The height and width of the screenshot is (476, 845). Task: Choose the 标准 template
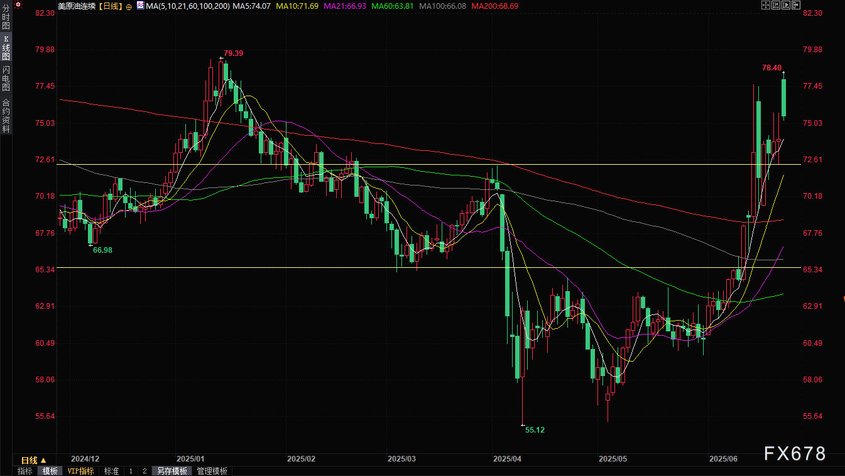111,471
